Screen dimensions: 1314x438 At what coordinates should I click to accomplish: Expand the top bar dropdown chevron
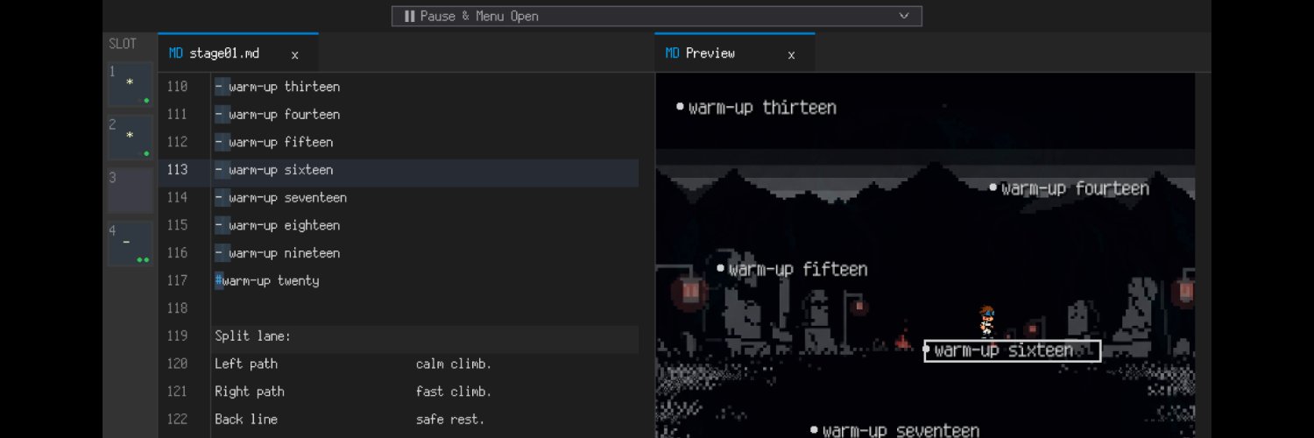(x=904, y=16)
